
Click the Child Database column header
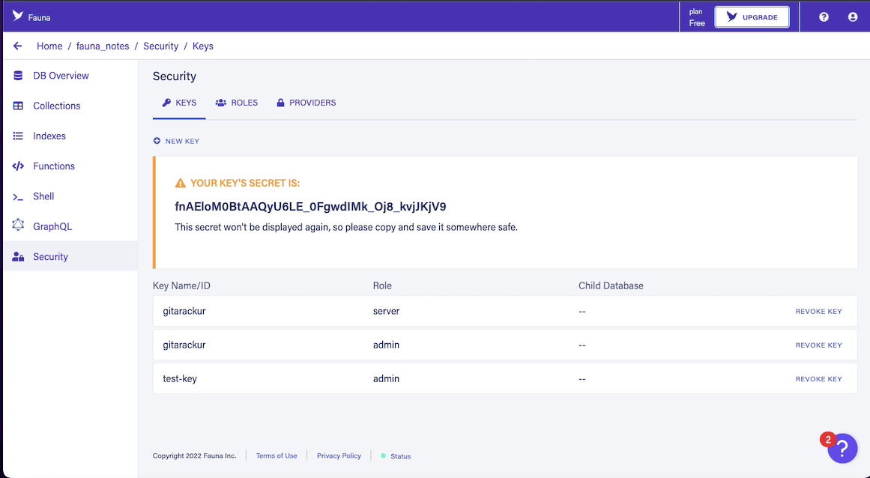click(x=611, y=285)
